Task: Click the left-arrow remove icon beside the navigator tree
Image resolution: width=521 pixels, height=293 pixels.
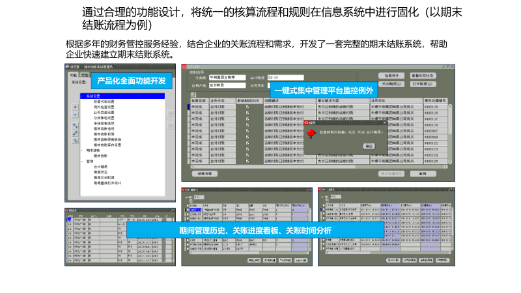Action: coord(171,126)
